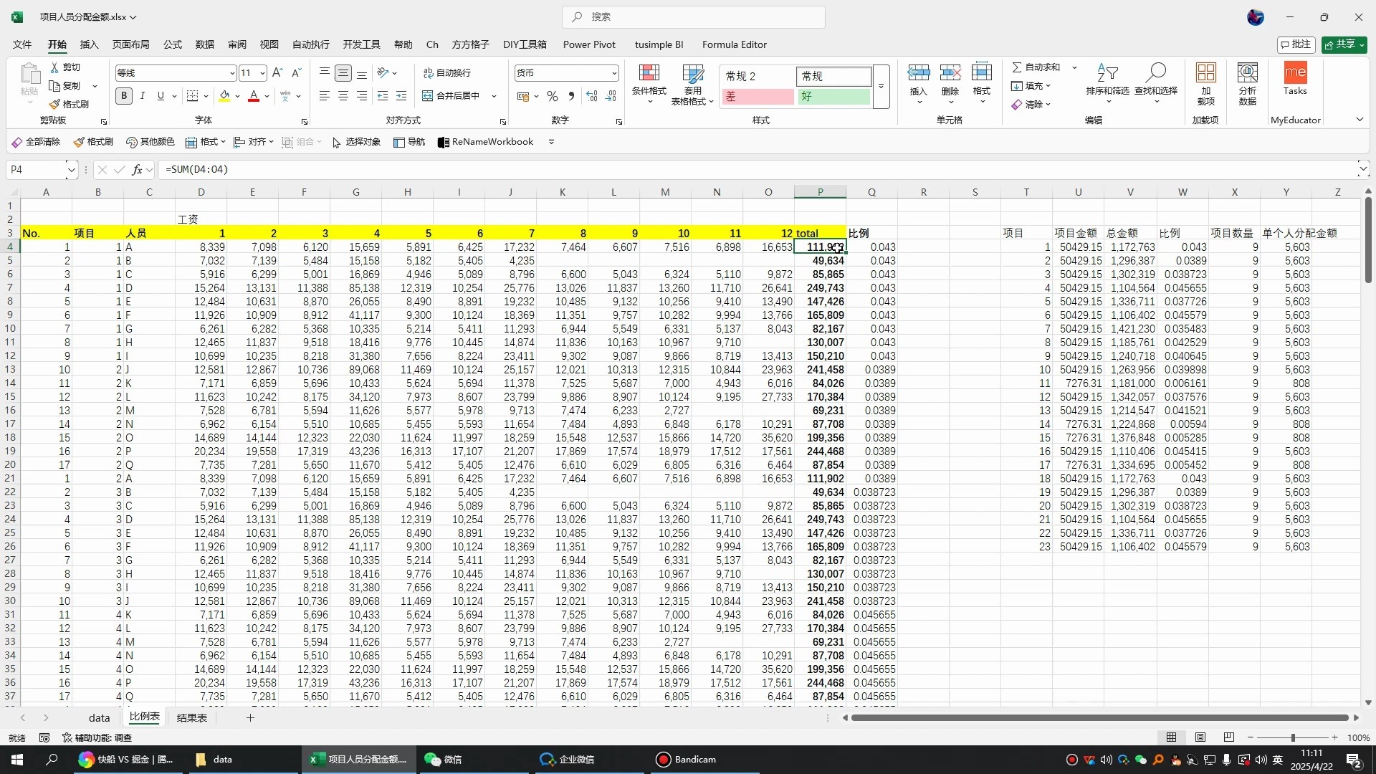Click the percent style icon

[x=553, y=96]
